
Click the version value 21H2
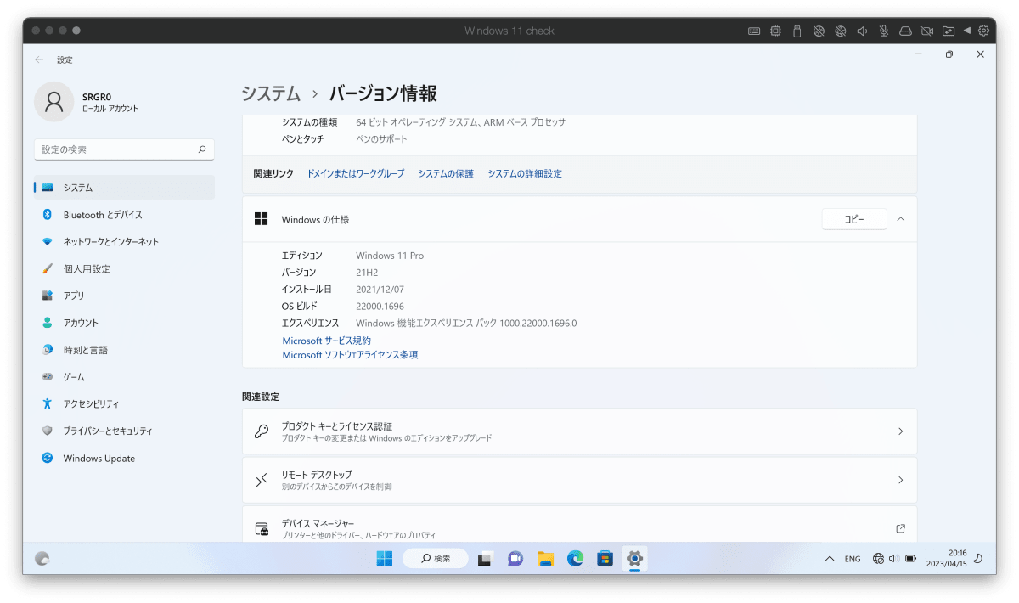(x=368, y=273)
